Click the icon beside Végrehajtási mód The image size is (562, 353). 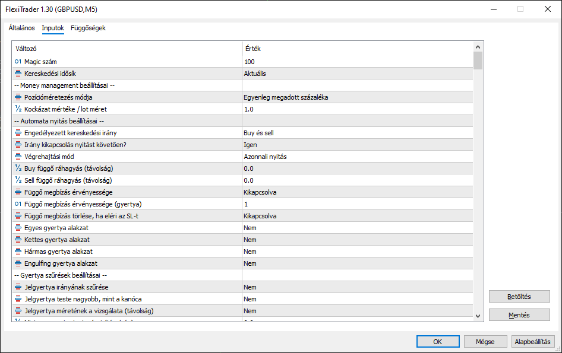pos(18,157)
